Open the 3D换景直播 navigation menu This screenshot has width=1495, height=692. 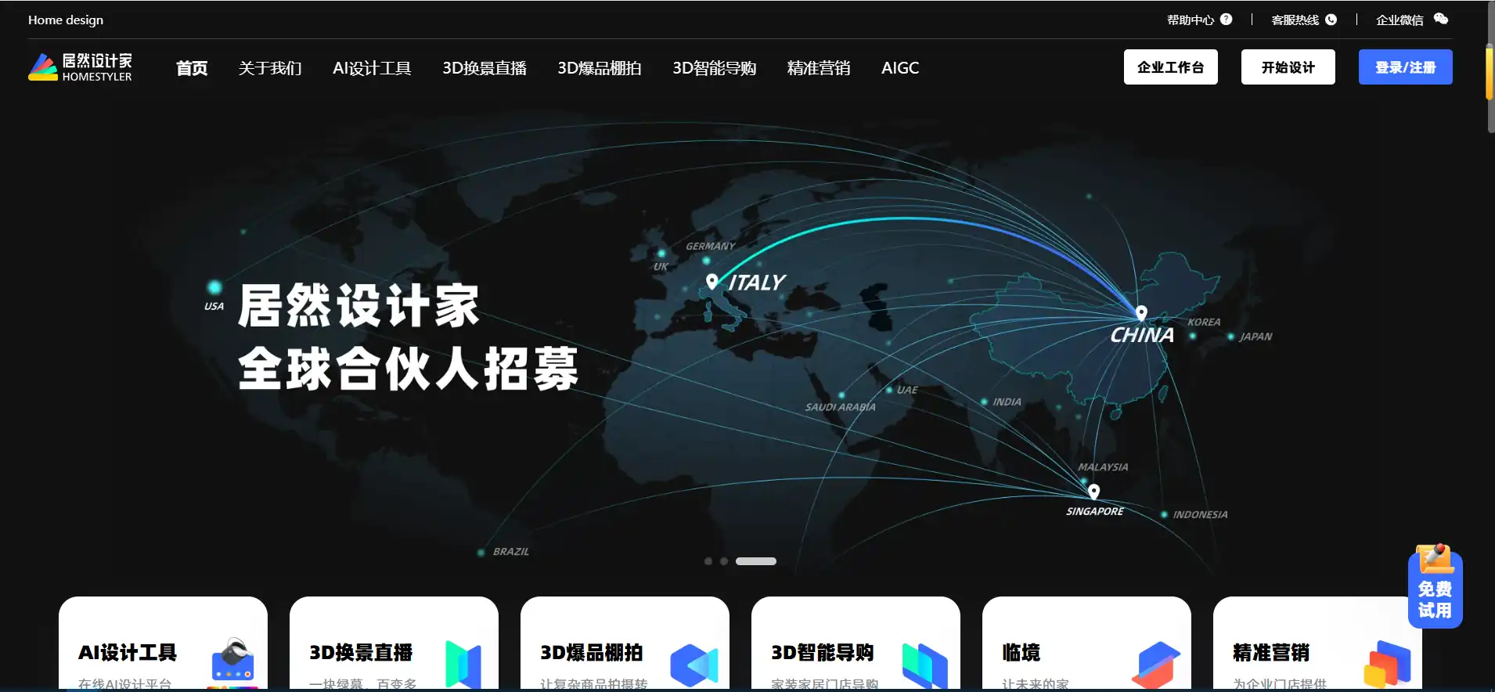click(485, 68)
